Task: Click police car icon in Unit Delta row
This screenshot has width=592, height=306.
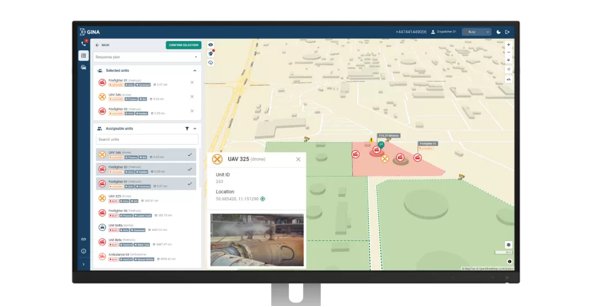Action: click(x=102, y=227)
